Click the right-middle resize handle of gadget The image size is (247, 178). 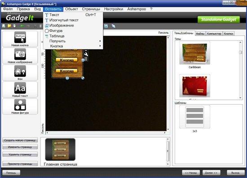[x=83, y=60]
